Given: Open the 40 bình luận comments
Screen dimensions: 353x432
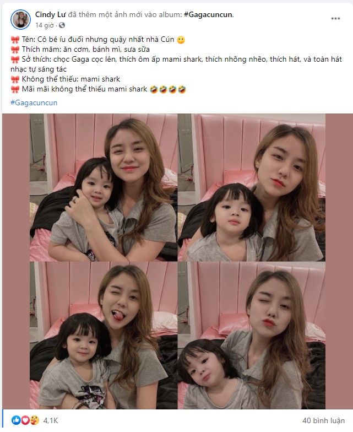Looking at the screenshot, I should coord(324,420).
